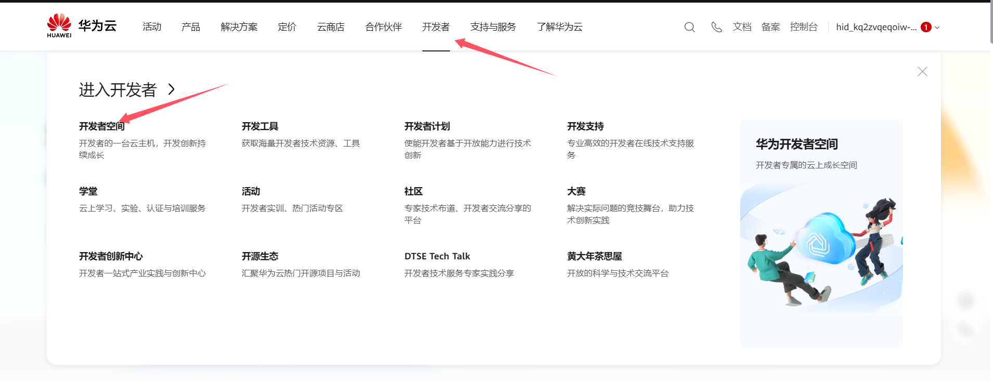This screenshot has width=993, height=381.
Task: Click description 使能开发者基于开放能力进行技术创新
Action: (468, 149)
